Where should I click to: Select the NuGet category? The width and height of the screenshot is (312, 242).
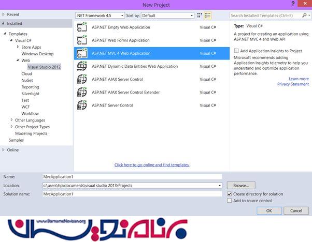[27, 80]
